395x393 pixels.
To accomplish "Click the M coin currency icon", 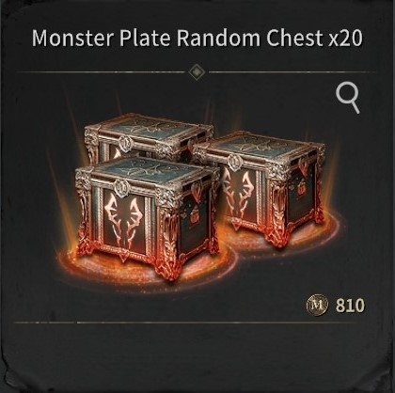I will click(x=317, y=305).
